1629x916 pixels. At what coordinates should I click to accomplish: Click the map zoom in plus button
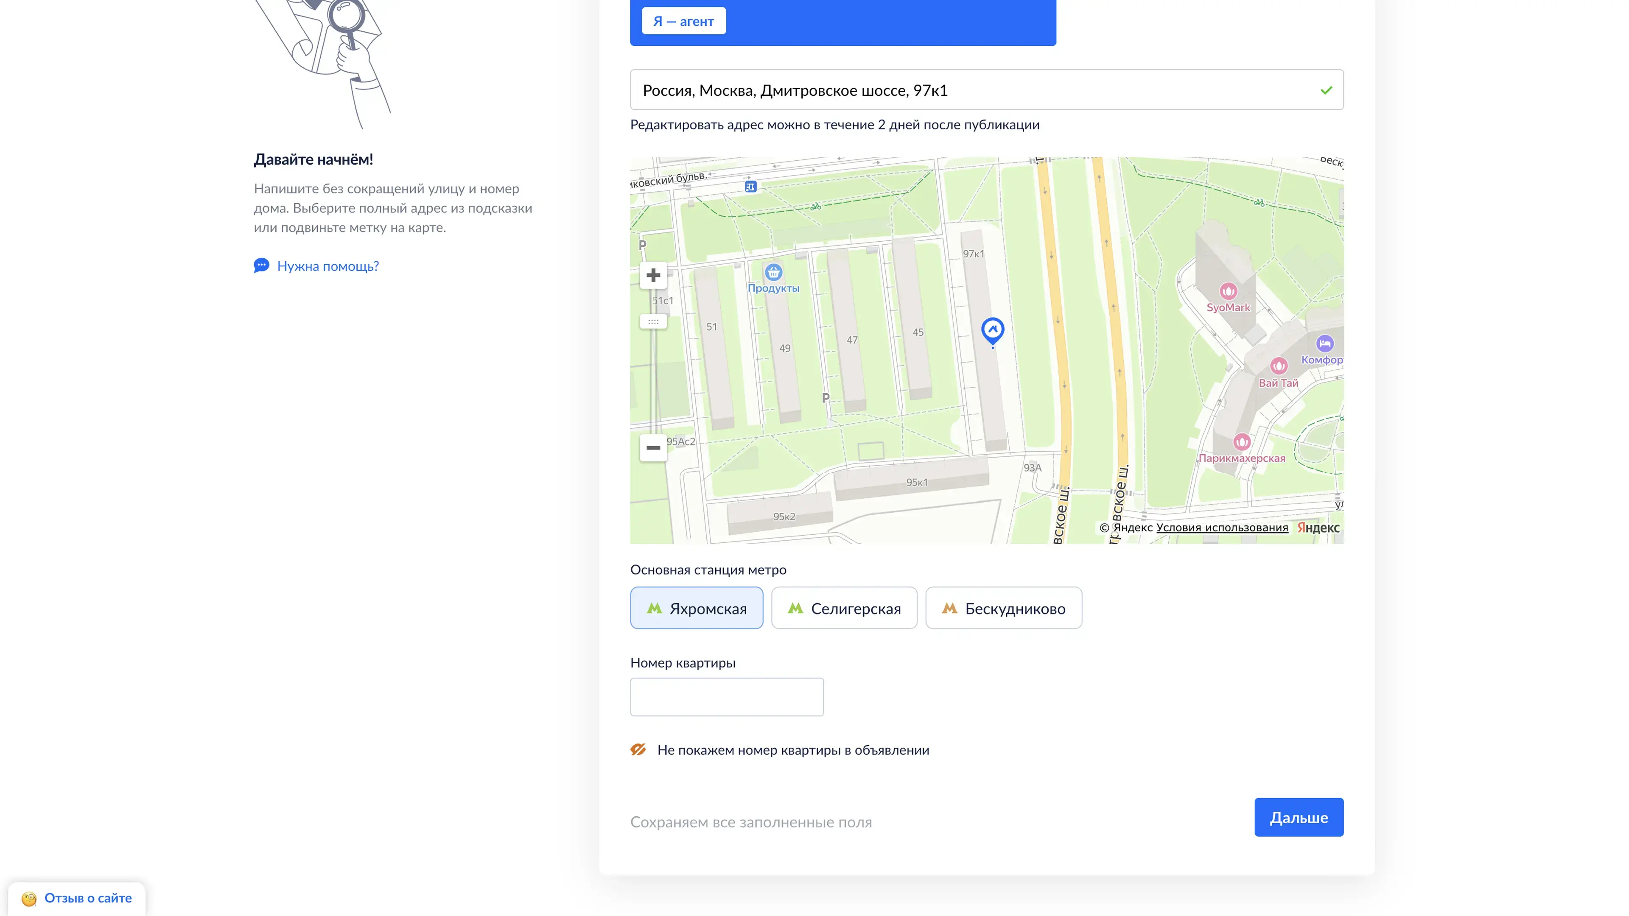653,275
